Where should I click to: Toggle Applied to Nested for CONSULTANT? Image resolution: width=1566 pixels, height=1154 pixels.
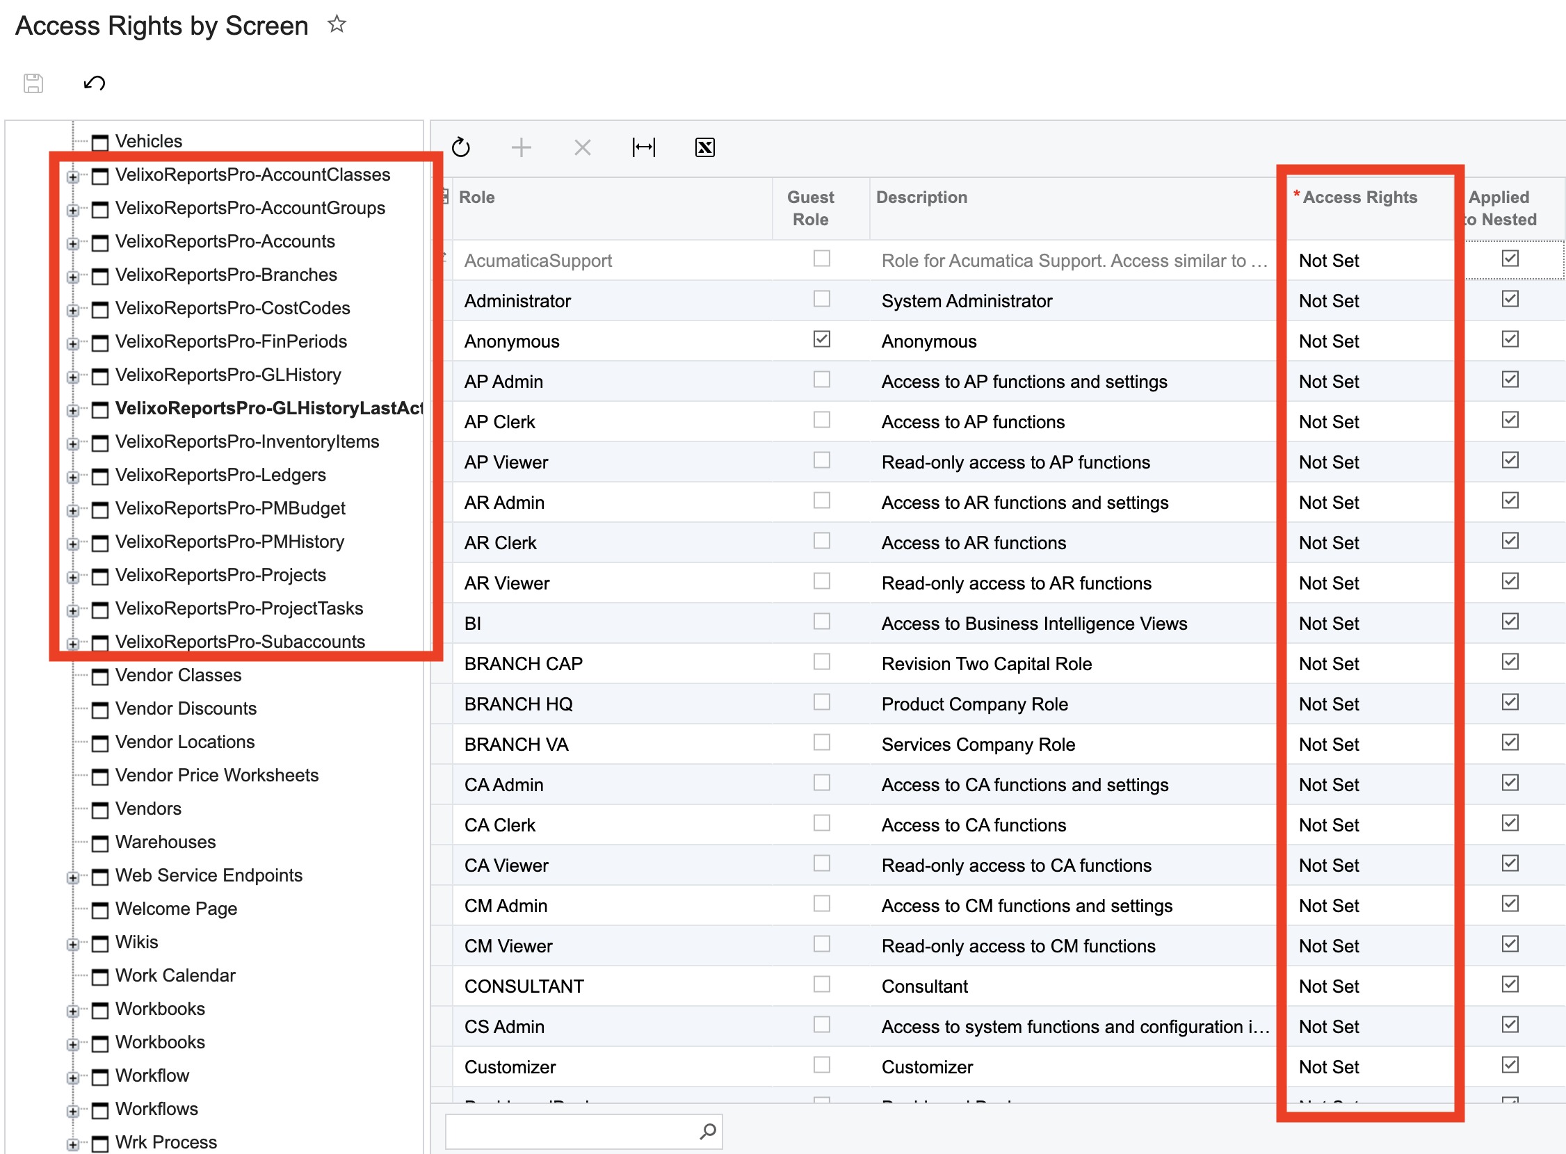click(x=1510, y=984)
